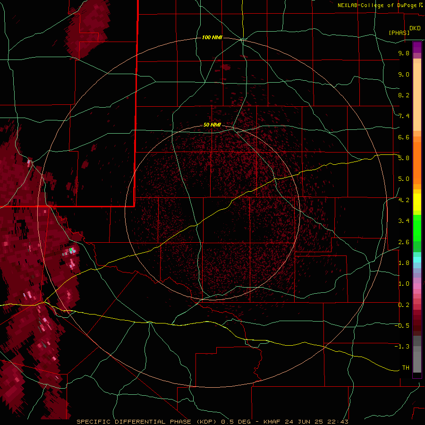This screenshot has width=425, height=425.
Task: Pick the cyan segment of the color bar
Action: click(417, 260)
